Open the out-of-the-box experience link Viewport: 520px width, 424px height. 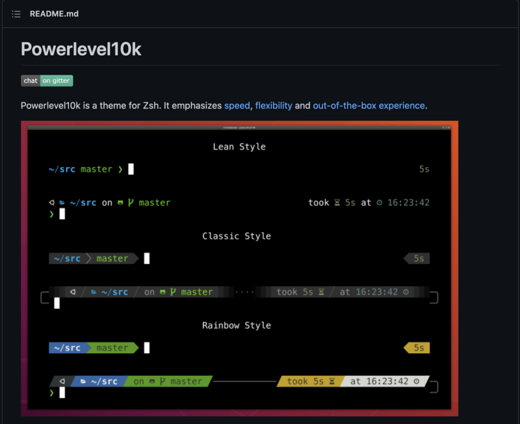(369, 105)
